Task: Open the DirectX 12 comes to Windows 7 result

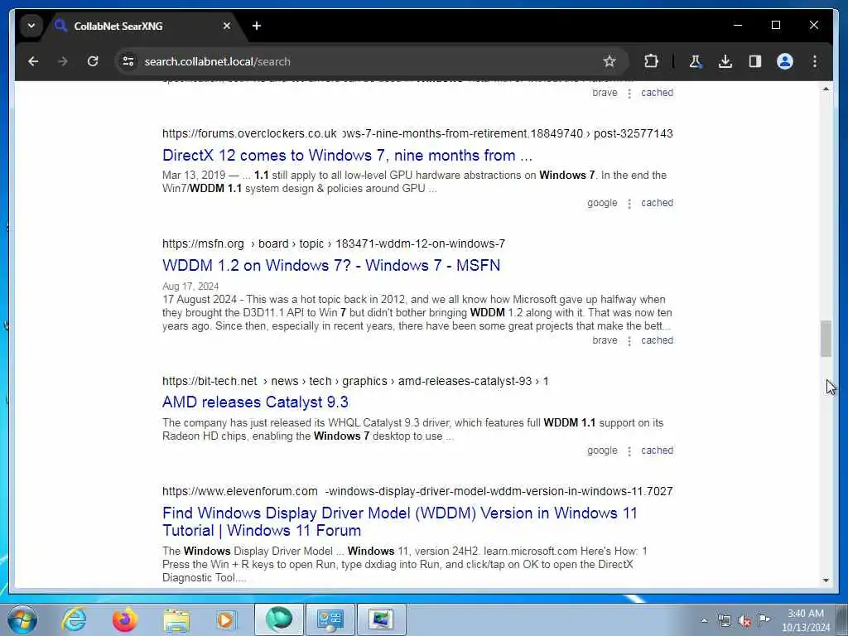Action: (x=347, y=156)
